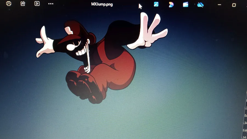
Task: Open the Edit image icon
Action: (156, 4)
